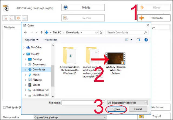
Task: Click the AVC profile icon at top left
Action: tap(6, 8)
